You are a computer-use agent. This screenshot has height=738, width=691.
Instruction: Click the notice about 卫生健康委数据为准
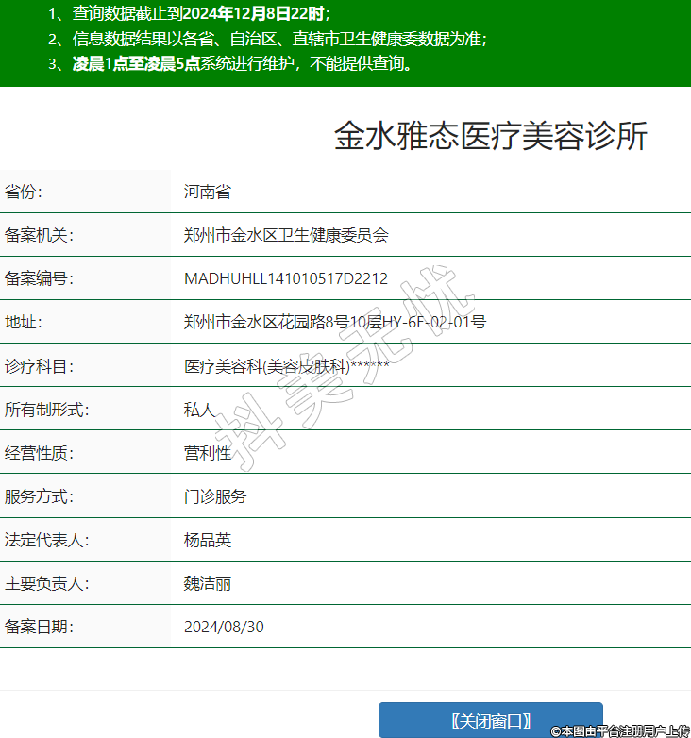click(x=269, y=39)
